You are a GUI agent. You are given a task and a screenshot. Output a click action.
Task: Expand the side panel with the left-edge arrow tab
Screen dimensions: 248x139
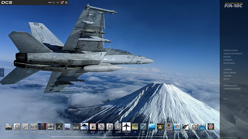pos(2,73)
